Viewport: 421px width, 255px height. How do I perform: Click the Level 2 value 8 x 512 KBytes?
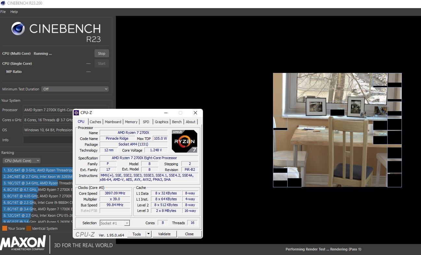(166, 205)
